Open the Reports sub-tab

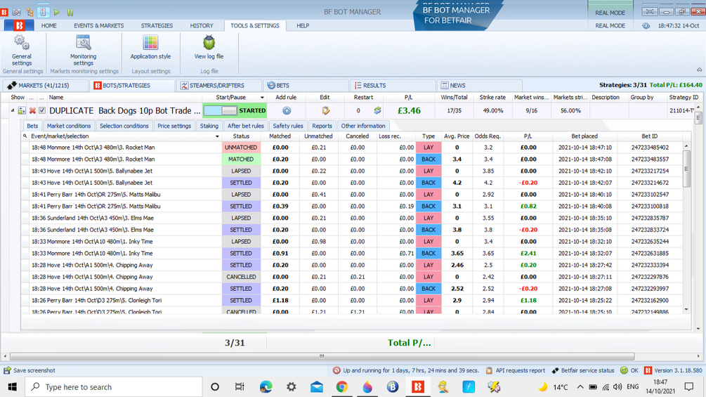(x=322, y=126)
